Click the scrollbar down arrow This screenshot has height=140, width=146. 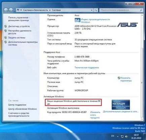pyautogui.click(x=142, y=119)
